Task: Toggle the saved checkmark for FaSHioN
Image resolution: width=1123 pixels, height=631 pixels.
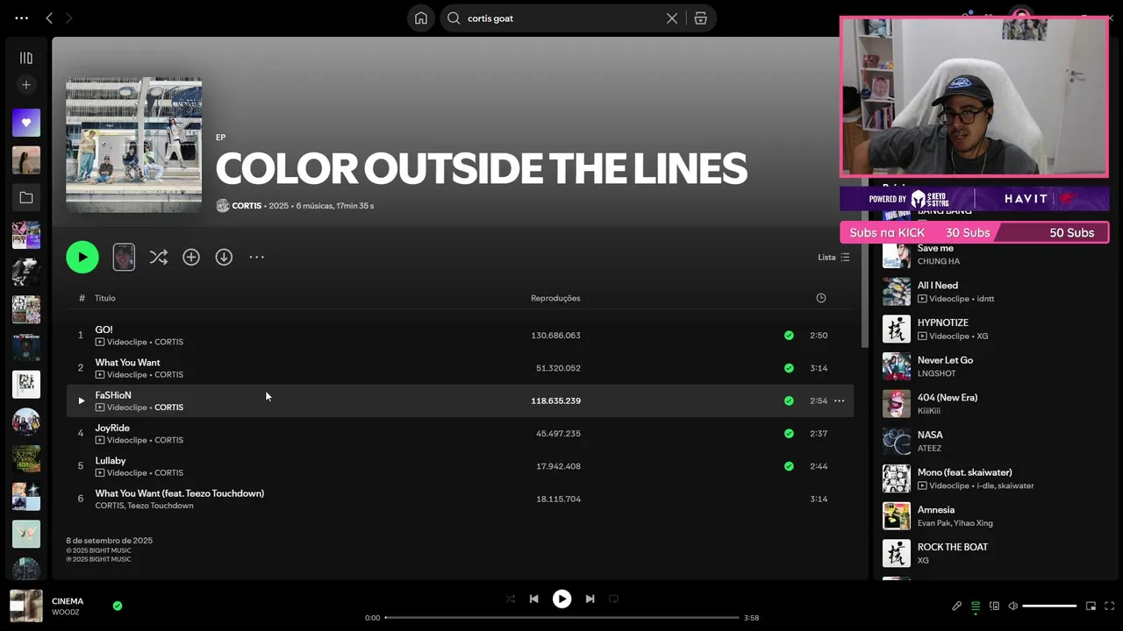Action: 789,401
